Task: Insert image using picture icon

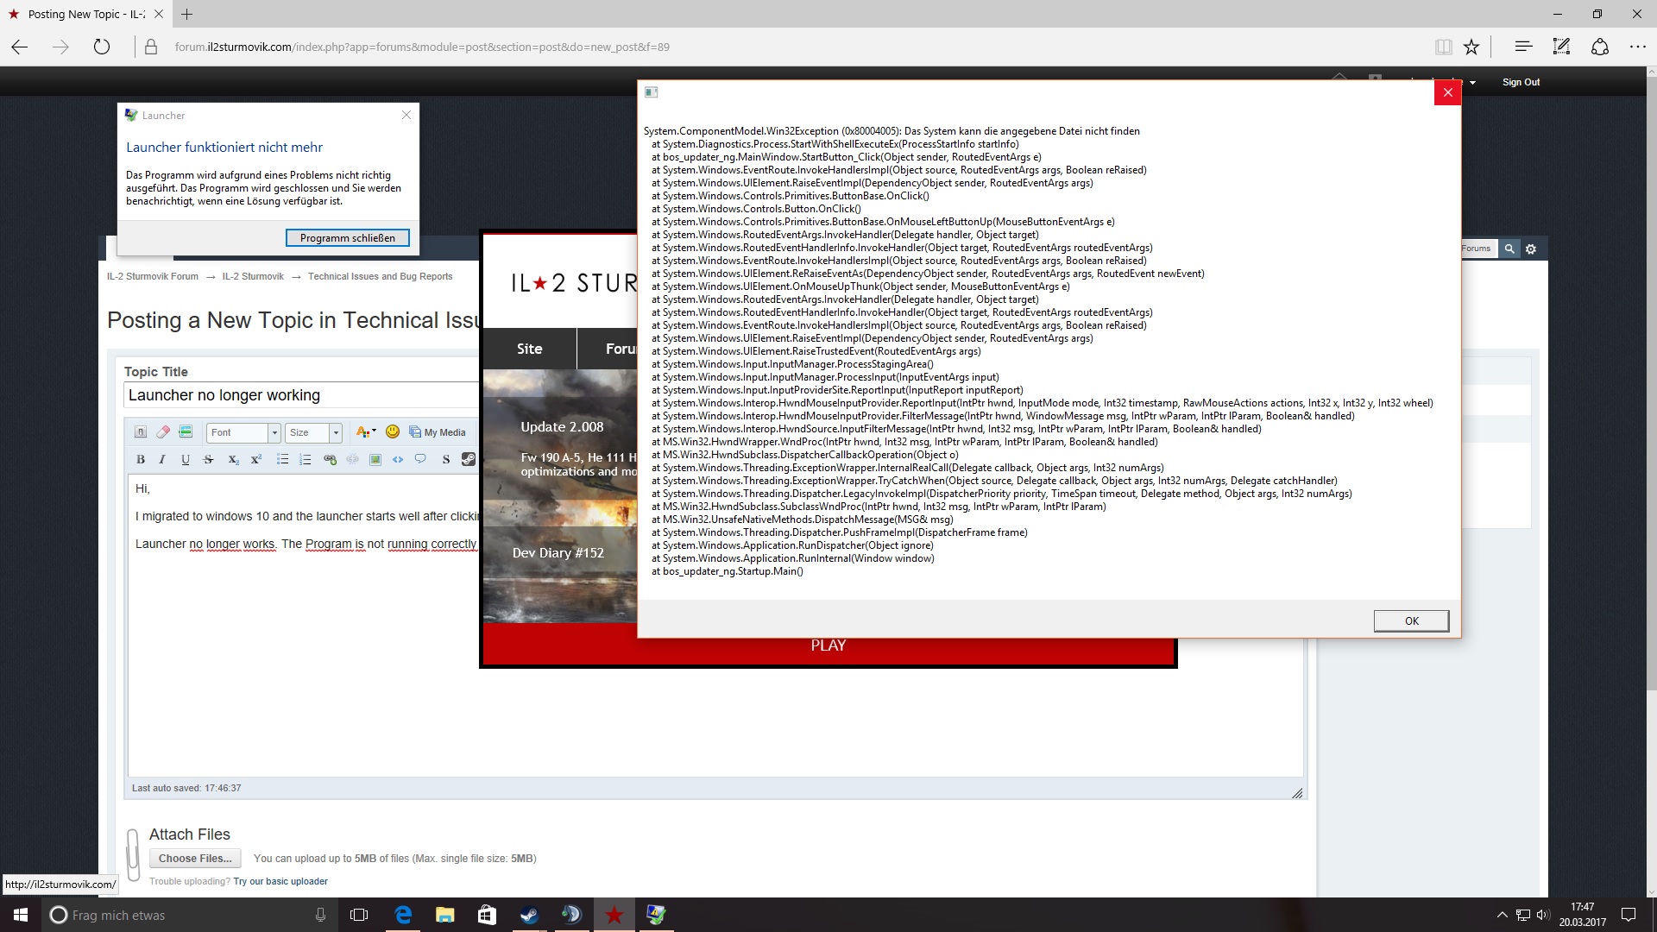Action: coord(375,460)
